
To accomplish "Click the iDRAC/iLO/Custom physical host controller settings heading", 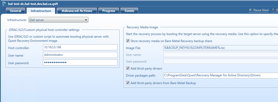I will [x=44, y=30].
